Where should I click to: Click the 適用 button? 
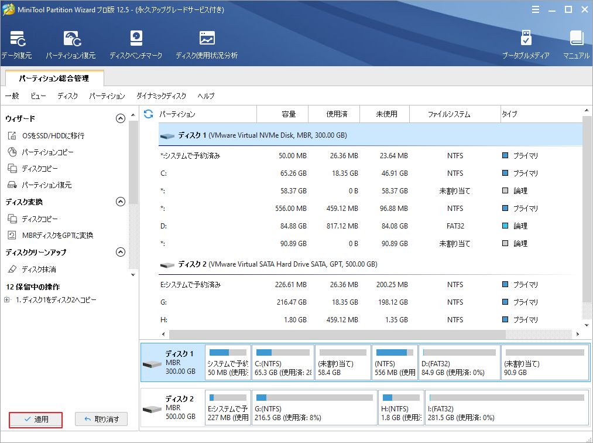pyautogui.click(x=36, y=420)
